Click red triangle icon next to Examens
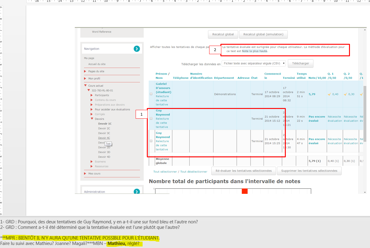The image size is (370, 248). [92, 162]
